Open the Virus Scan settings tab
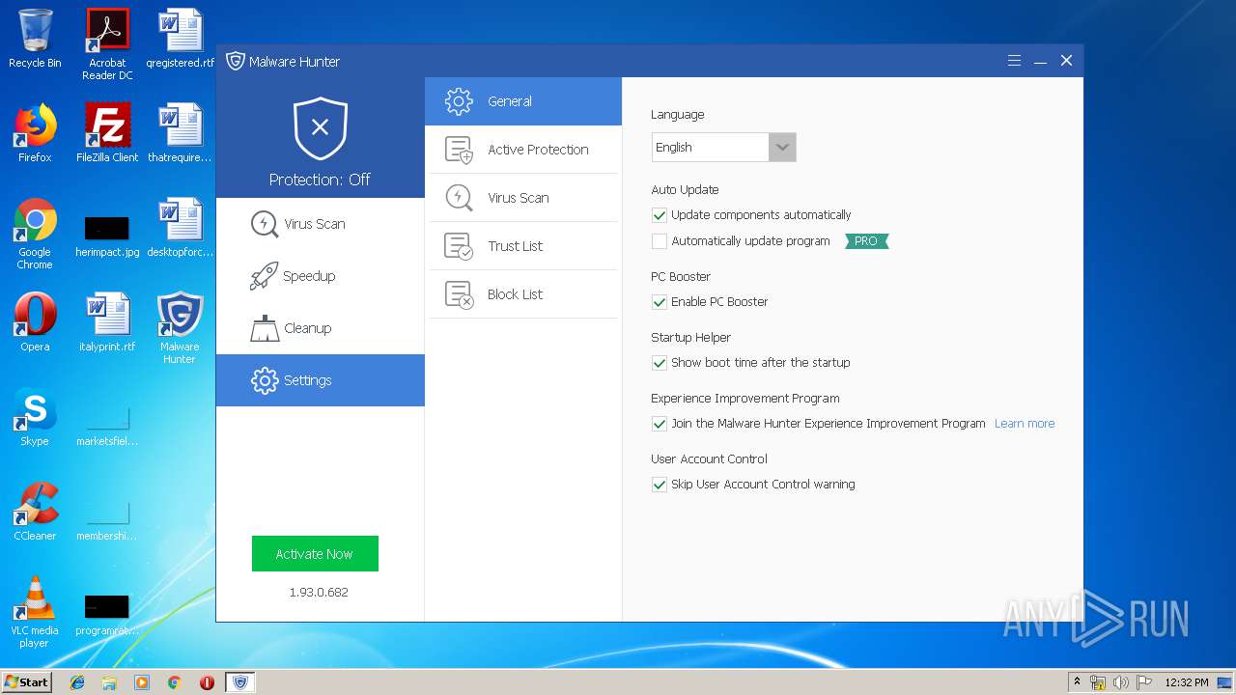This screenshot has width=1236, height=695. [x=523, y=198]
